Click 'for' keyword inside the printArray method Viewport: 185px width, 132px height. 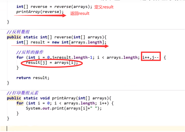pos(20,103)
